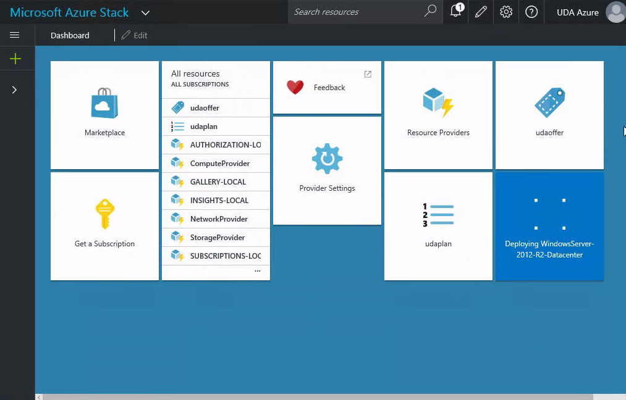Select ComputePovider in All resources list
The width and height of the screenshot is (626, 400).
pos(219,164)
